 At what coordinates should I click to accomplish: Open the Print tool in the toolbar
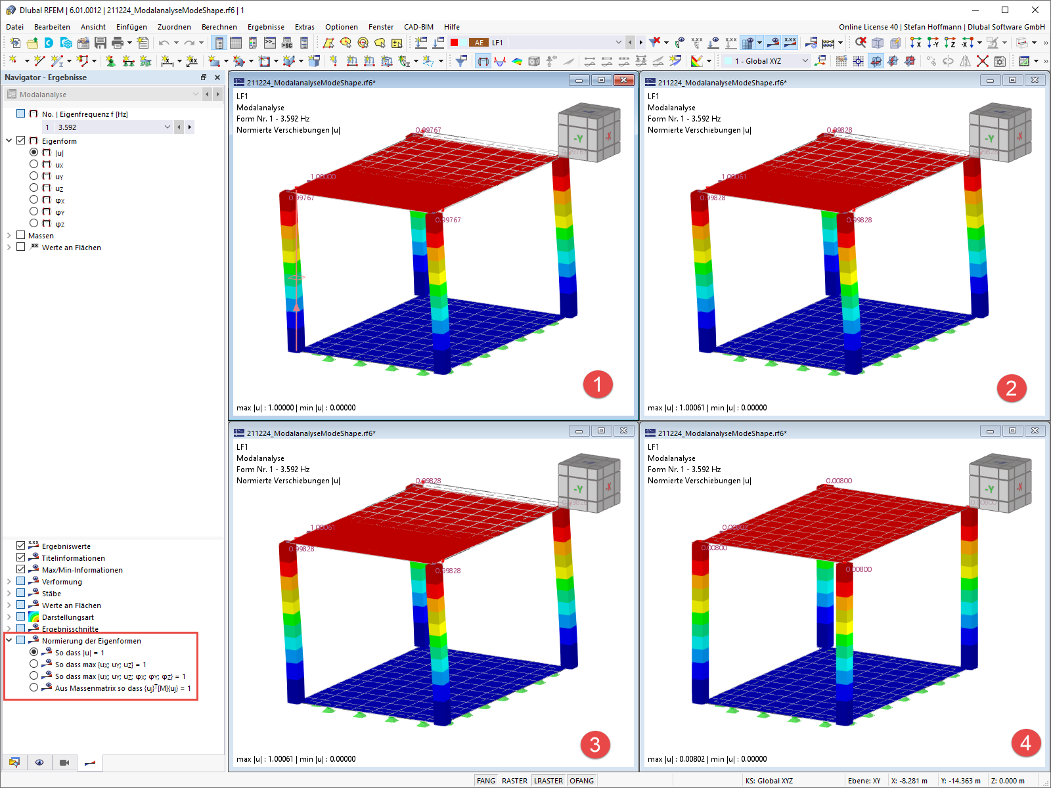pyautogui.click(x=116, y=42)
